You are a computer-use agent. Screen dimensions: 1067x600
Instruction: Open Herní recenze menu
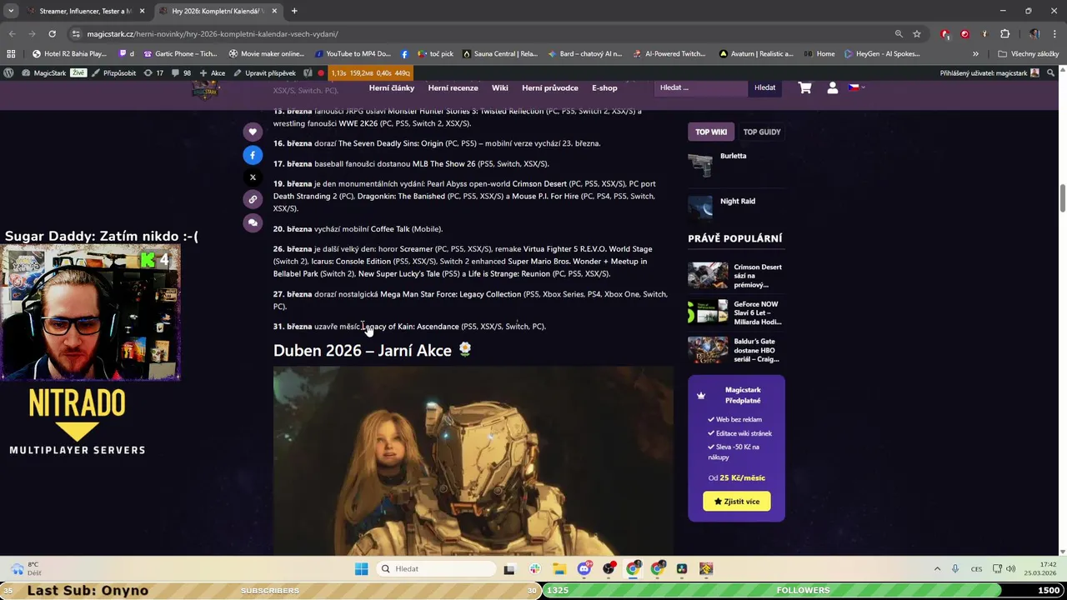tap(453, 87)
